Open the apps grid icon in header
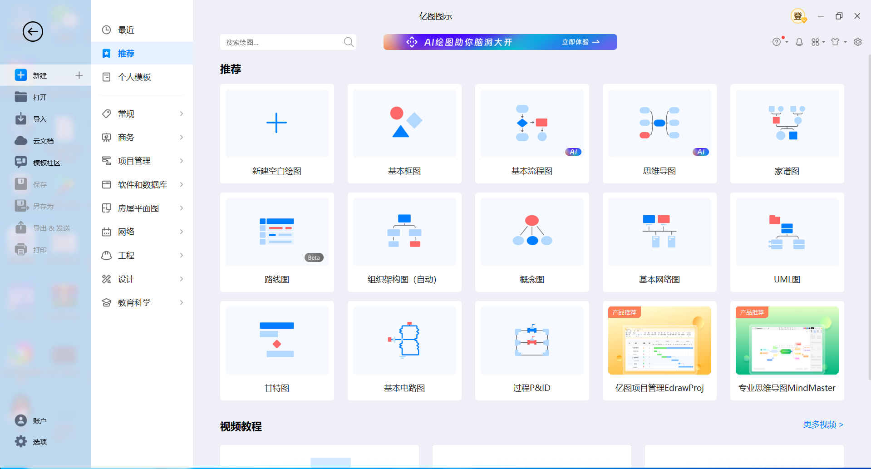Screen dimensions: 871x469 [x=816, y=42]
